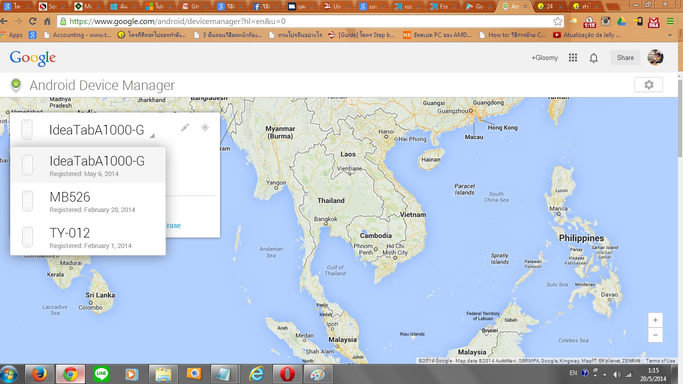Open the Atualização da Jelly bookmark

pos(587,35)
